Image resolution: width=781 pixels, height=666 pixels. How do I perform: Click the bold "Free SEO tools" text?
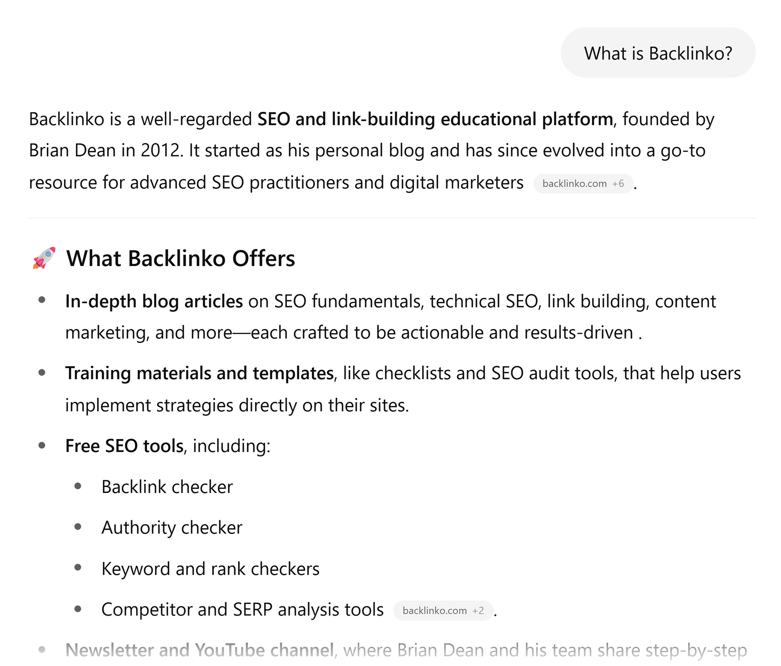(124, 446)
